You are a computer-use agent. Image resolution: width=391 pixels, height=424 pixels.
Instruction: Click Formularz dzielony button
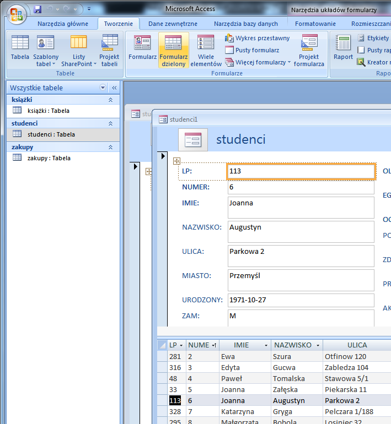click(x=174, y=50)
